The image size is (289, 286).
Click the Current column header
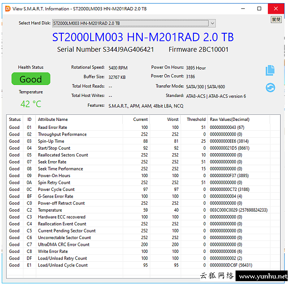(x=136, y=120)
